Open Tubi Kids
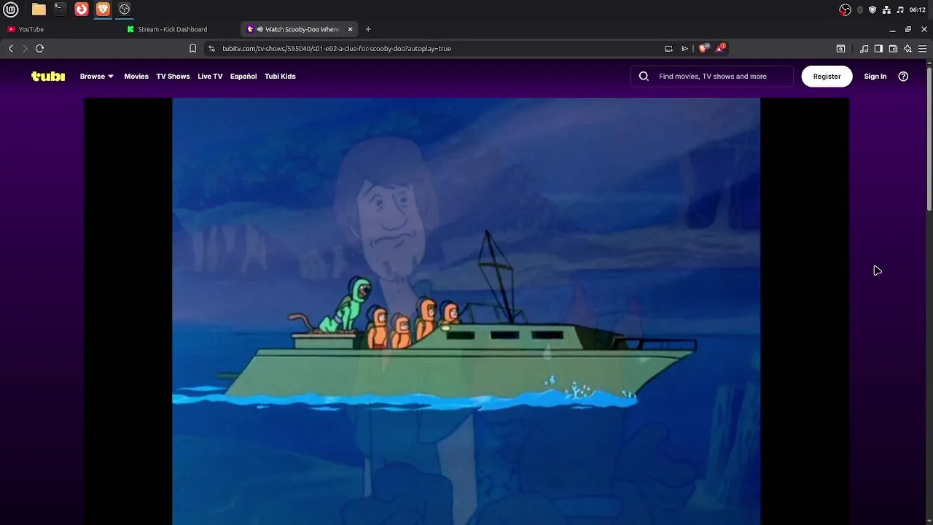933x525 pixels. pyautogui.click(x=280, y=76)
